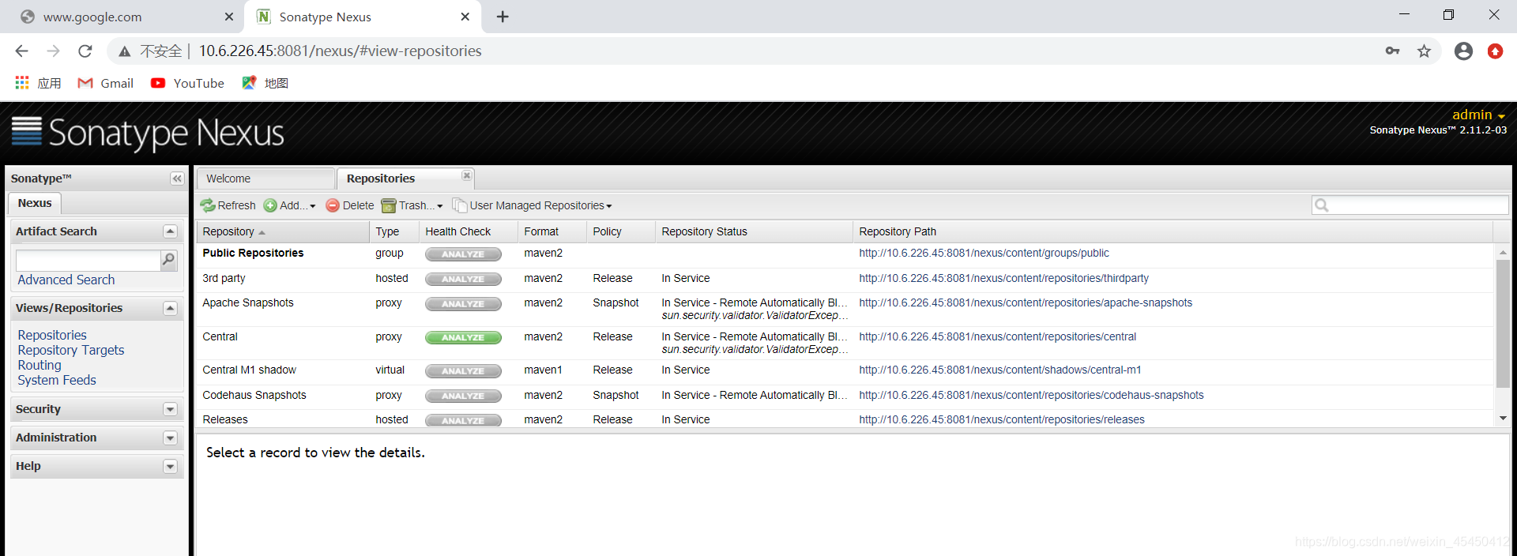Open the apache-snapshots repository URL
The width and height of the screenshot is (1517, 556).
(x=1026, y=303)
